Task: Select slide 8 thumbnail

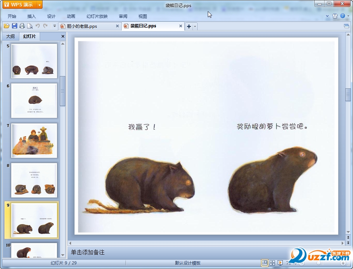Action: coord(34,180)
